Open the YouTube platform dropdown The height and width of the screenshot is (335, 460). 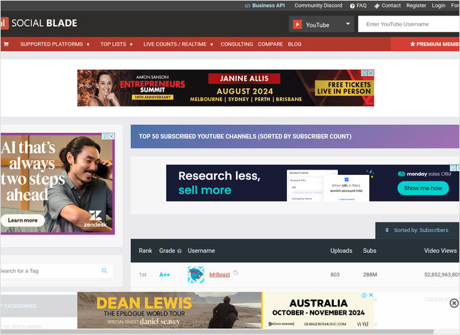point(321,24)
